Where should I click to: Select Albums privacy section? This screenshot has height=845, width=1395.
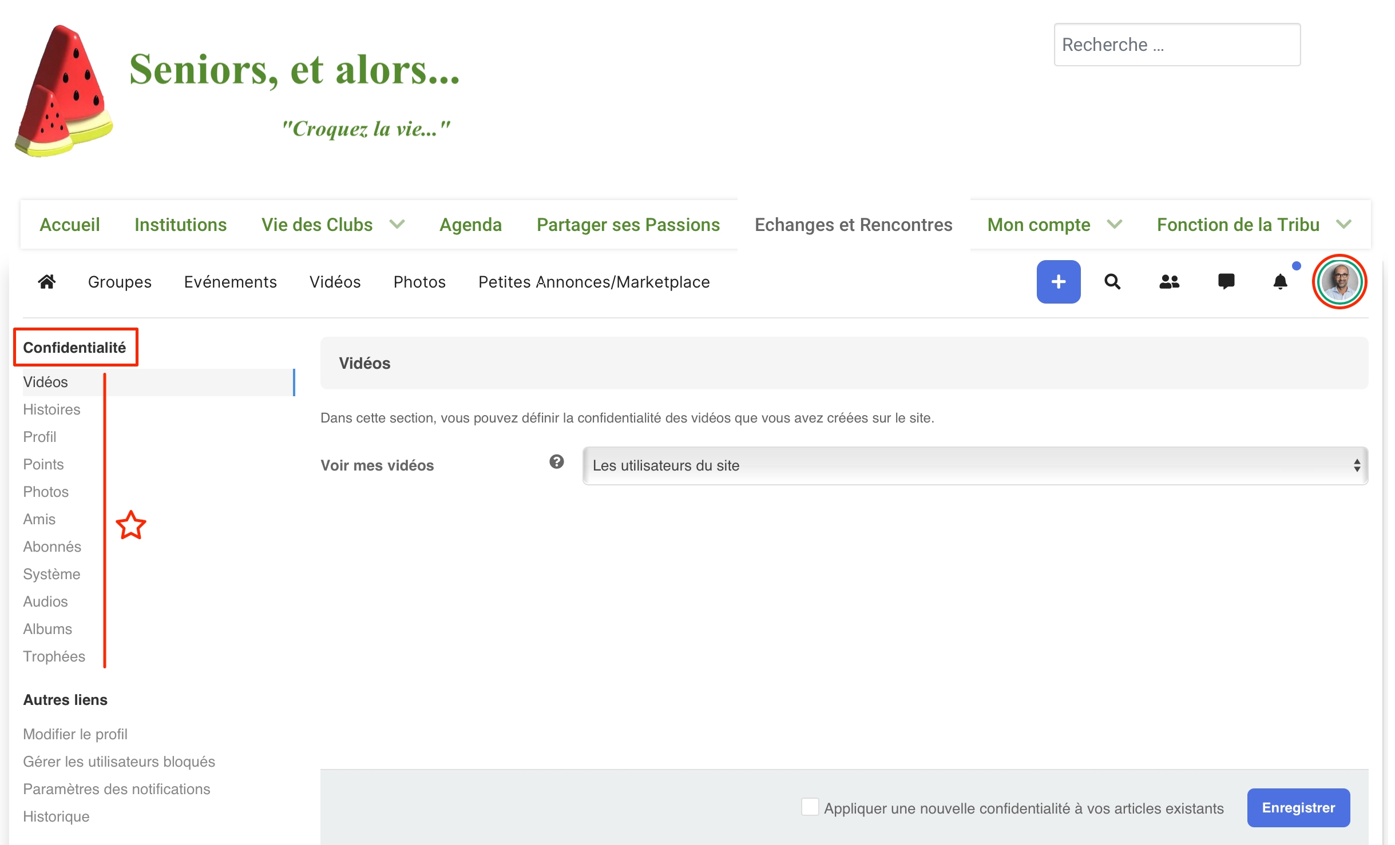[x=47, y=629]
